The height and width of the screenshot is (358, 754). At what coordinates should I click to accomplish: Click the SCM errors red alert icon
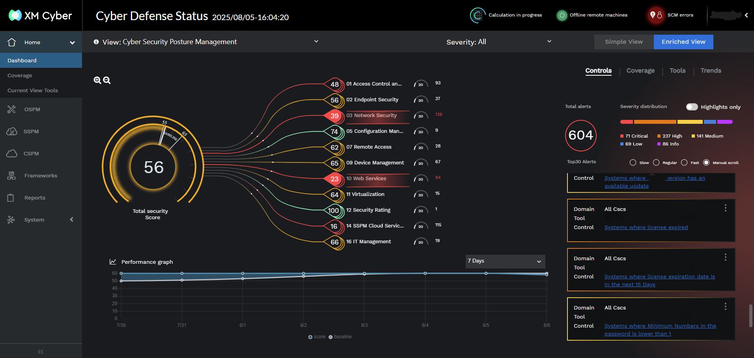click(x=656, y=15)
